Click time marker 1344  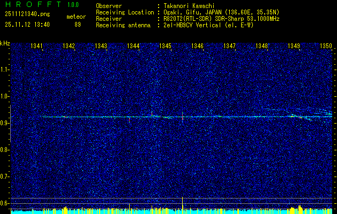coord(133,45)
